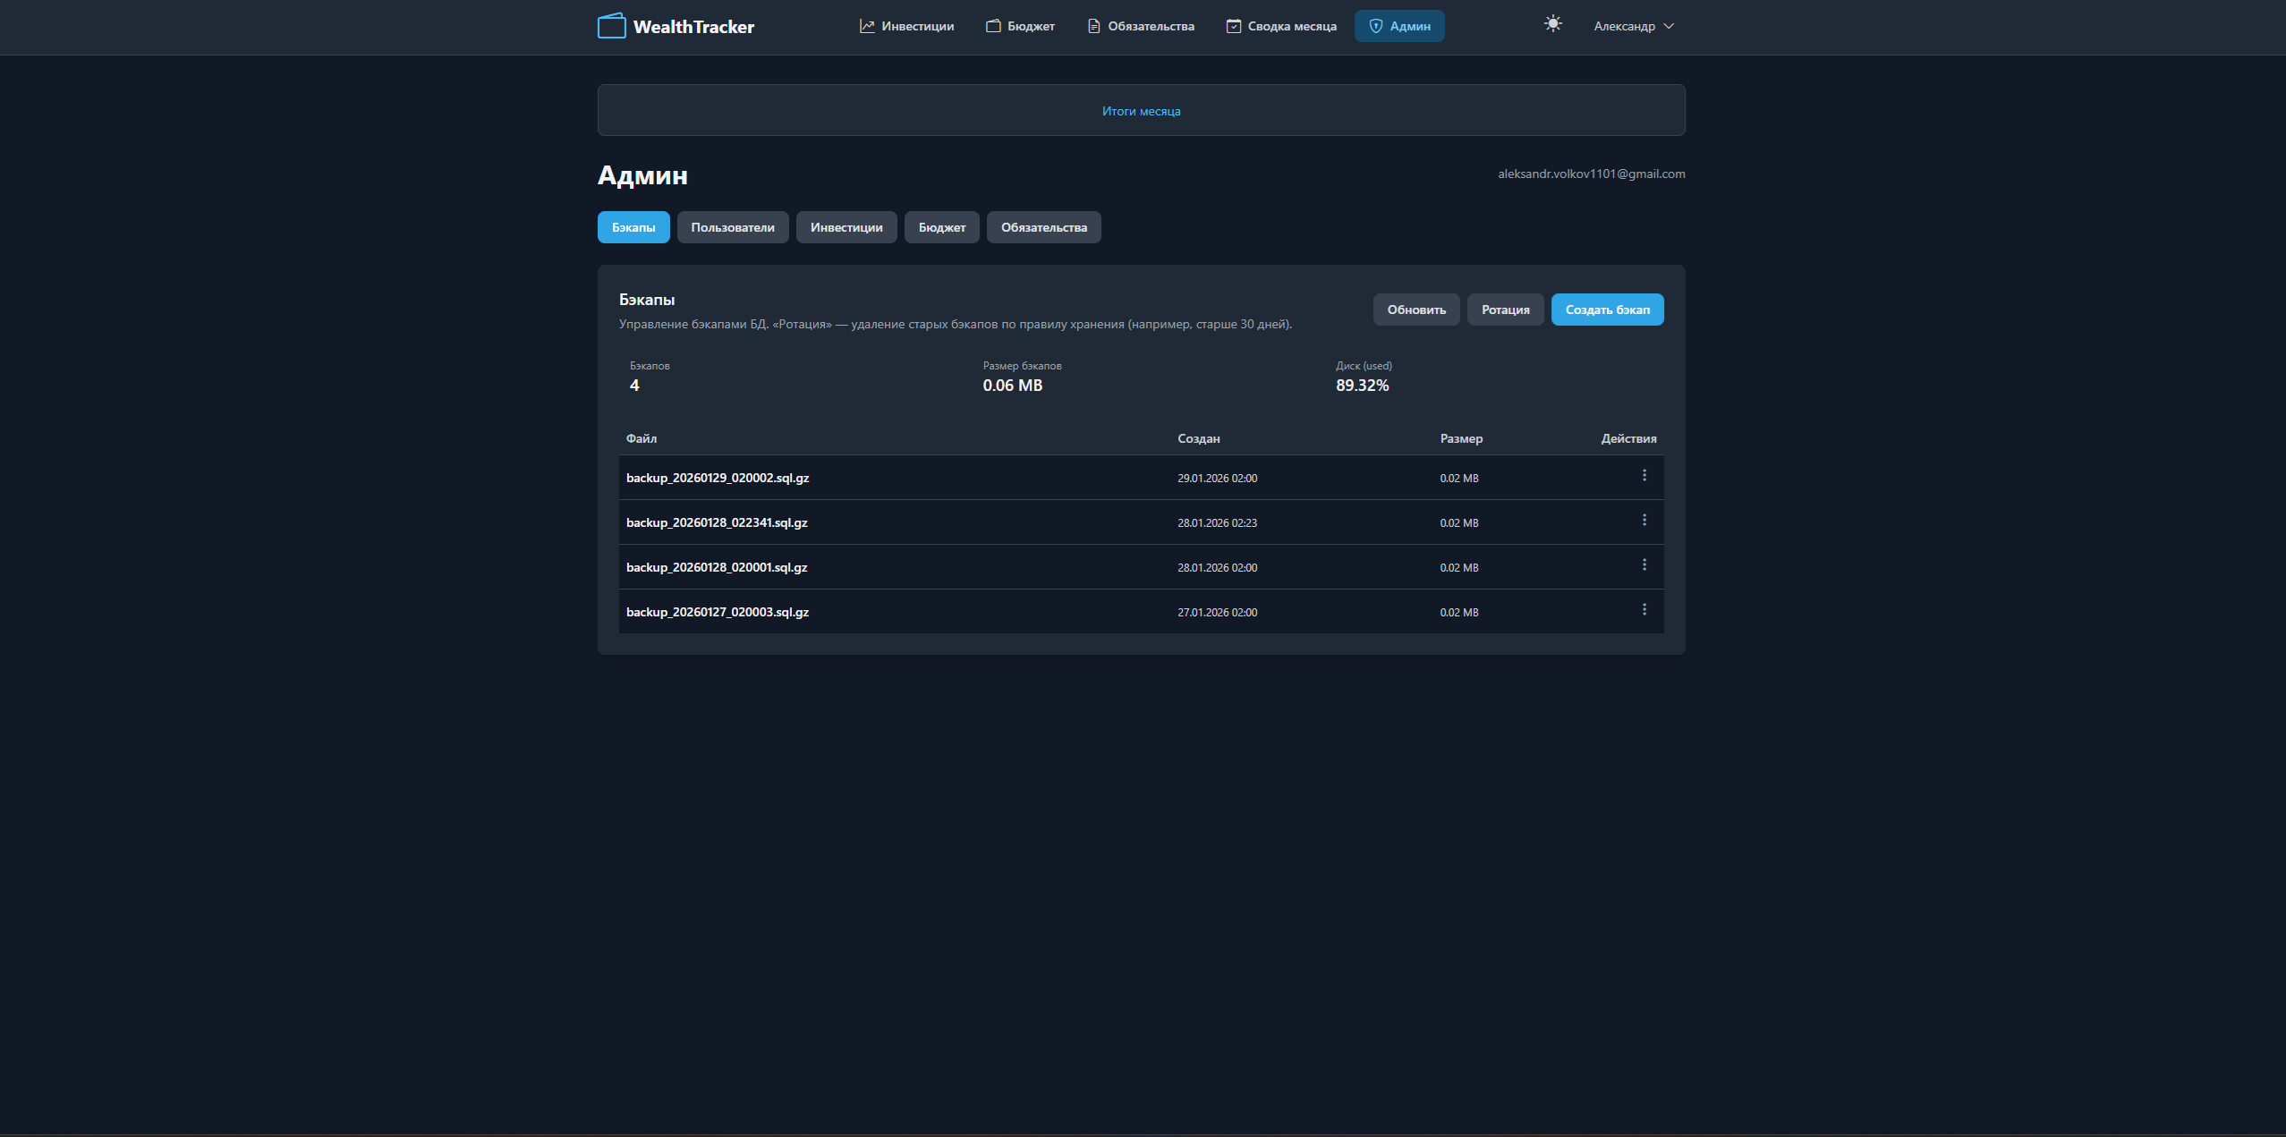This screenshot has width=2286, height=1137.
Task: Open three-dot menu for backup_20260128_020001.sql.gz
Action: tap(1644, 565)
